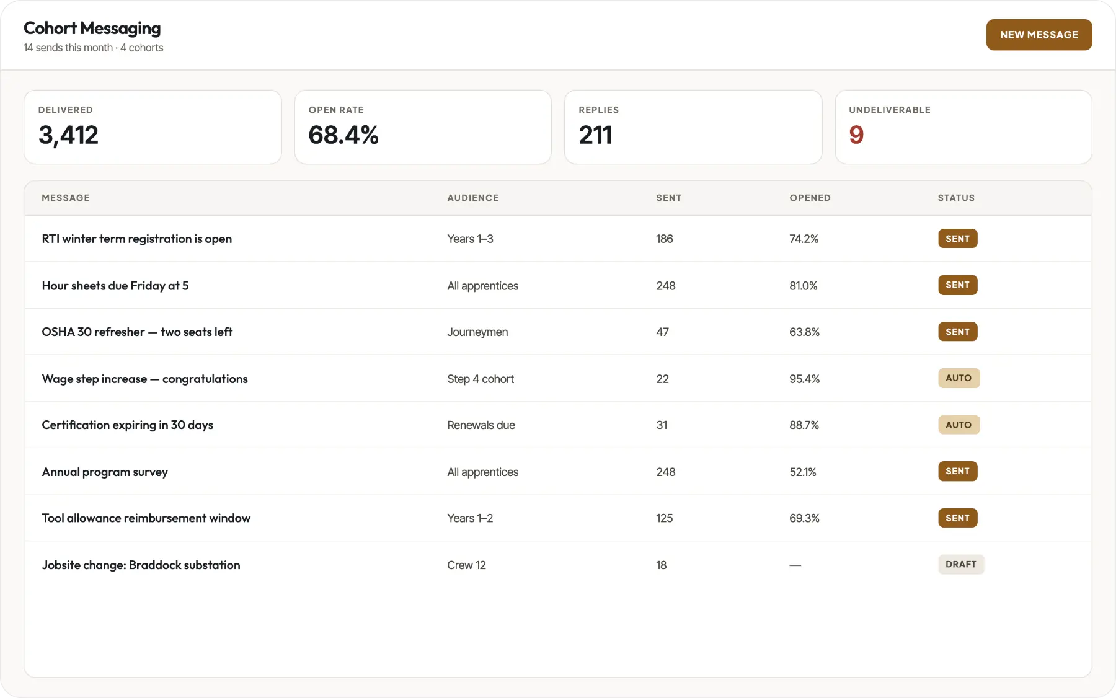This screenshot has height=698, width=1116.
Task: Sort by the Opened column header
Action: [810, 198]
